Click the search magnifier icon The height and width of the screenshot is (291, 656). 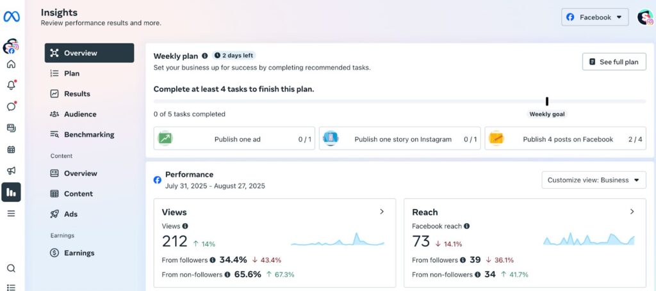(12, 268)
